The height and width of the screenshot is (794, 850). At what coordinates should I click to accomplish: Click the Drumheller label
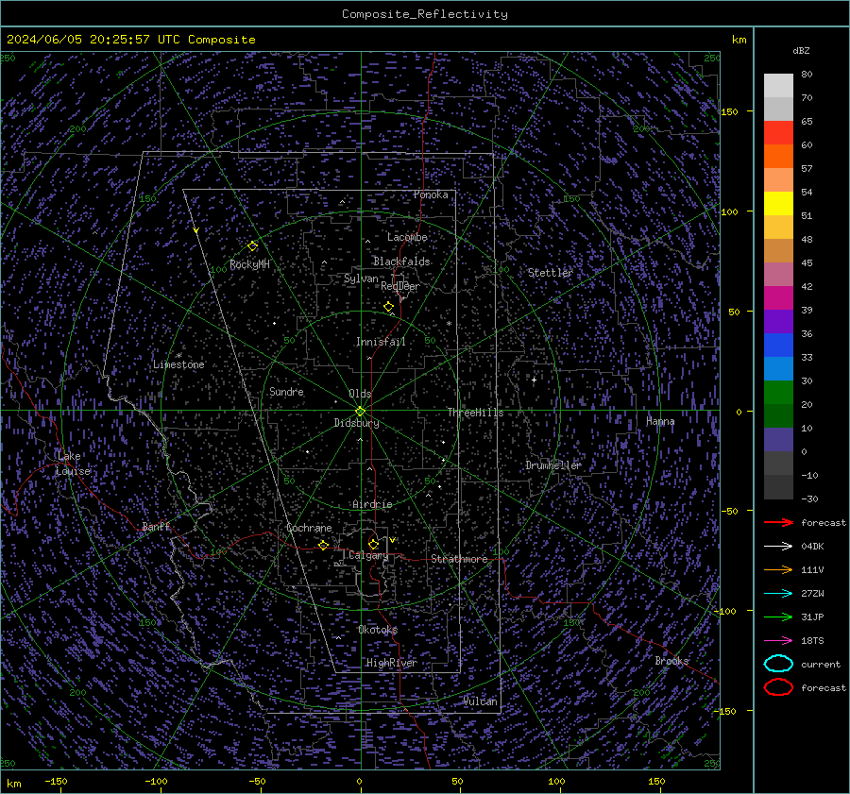[x=552, y=465]
